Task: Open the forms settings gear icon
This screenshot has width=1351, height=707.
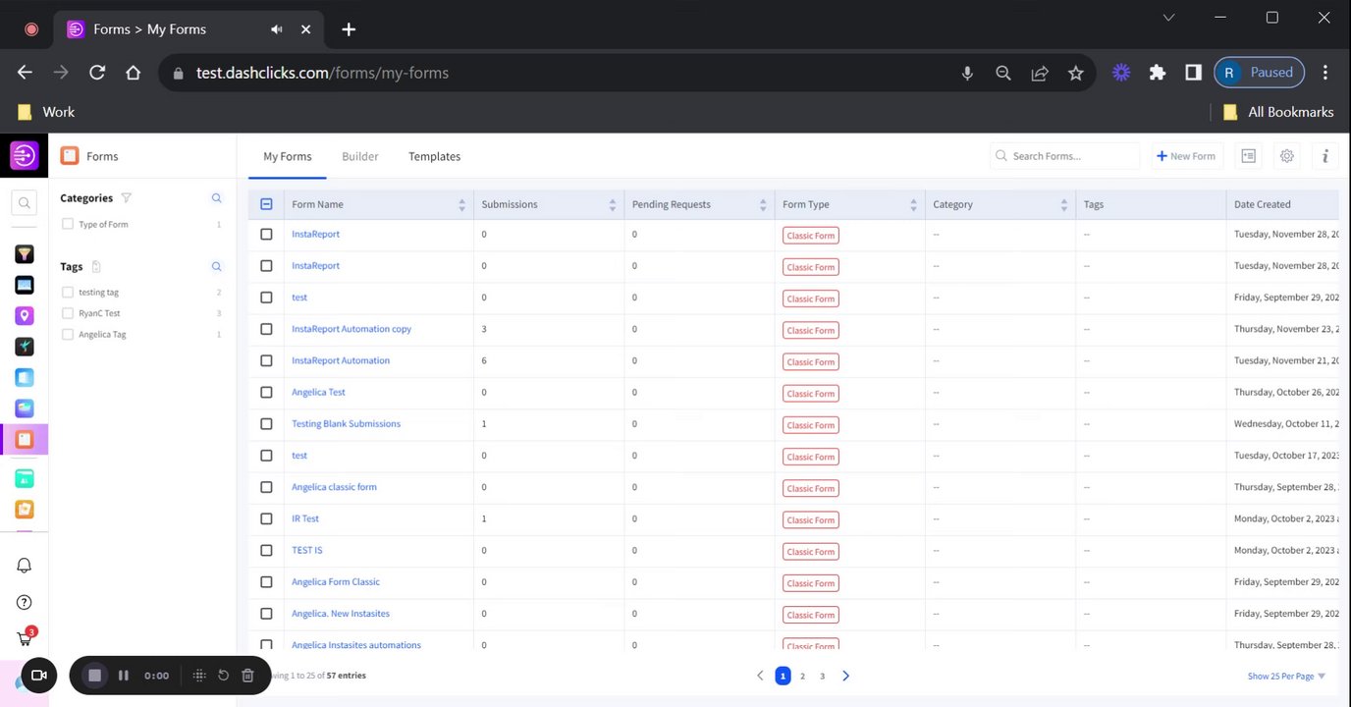Action: tap(1286, 156)
